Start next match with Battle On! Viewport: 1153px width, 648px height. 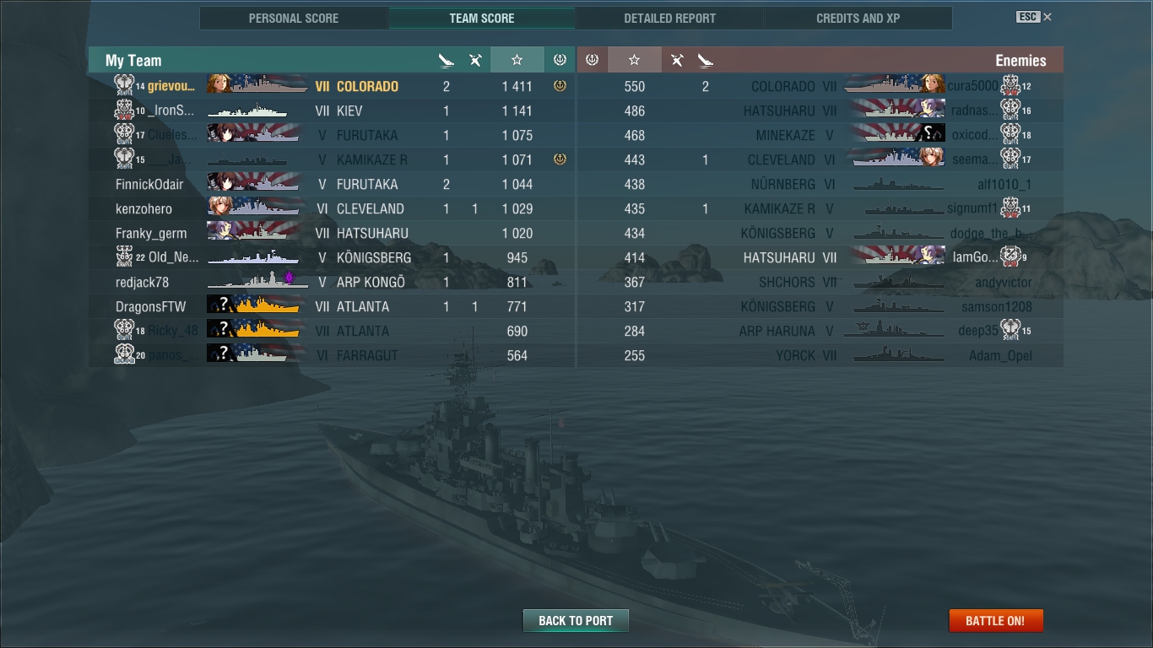point(996,620)
